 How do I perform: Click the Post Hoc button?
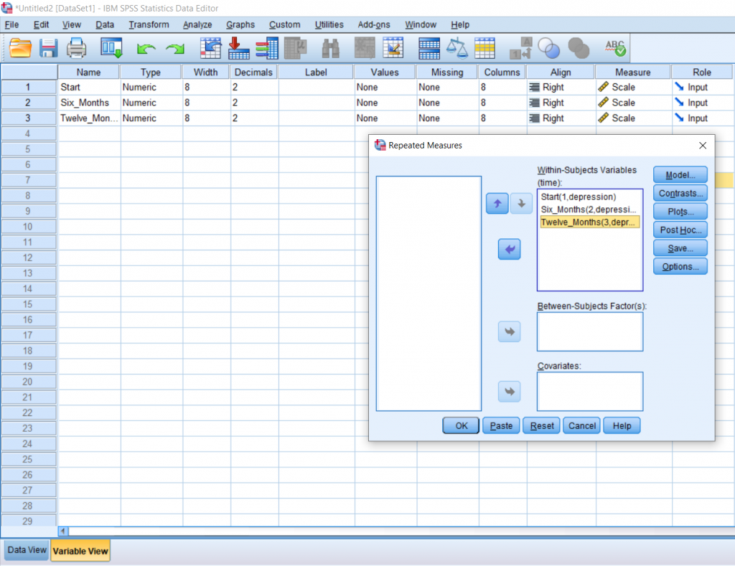[680, 230]
